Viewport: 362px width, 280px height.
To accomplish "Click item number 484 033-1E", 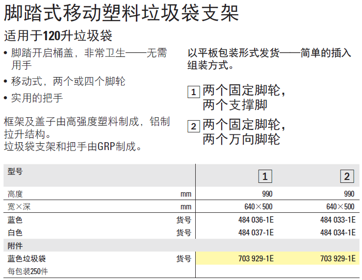I will pyautogui.click(x=338, y=220).
